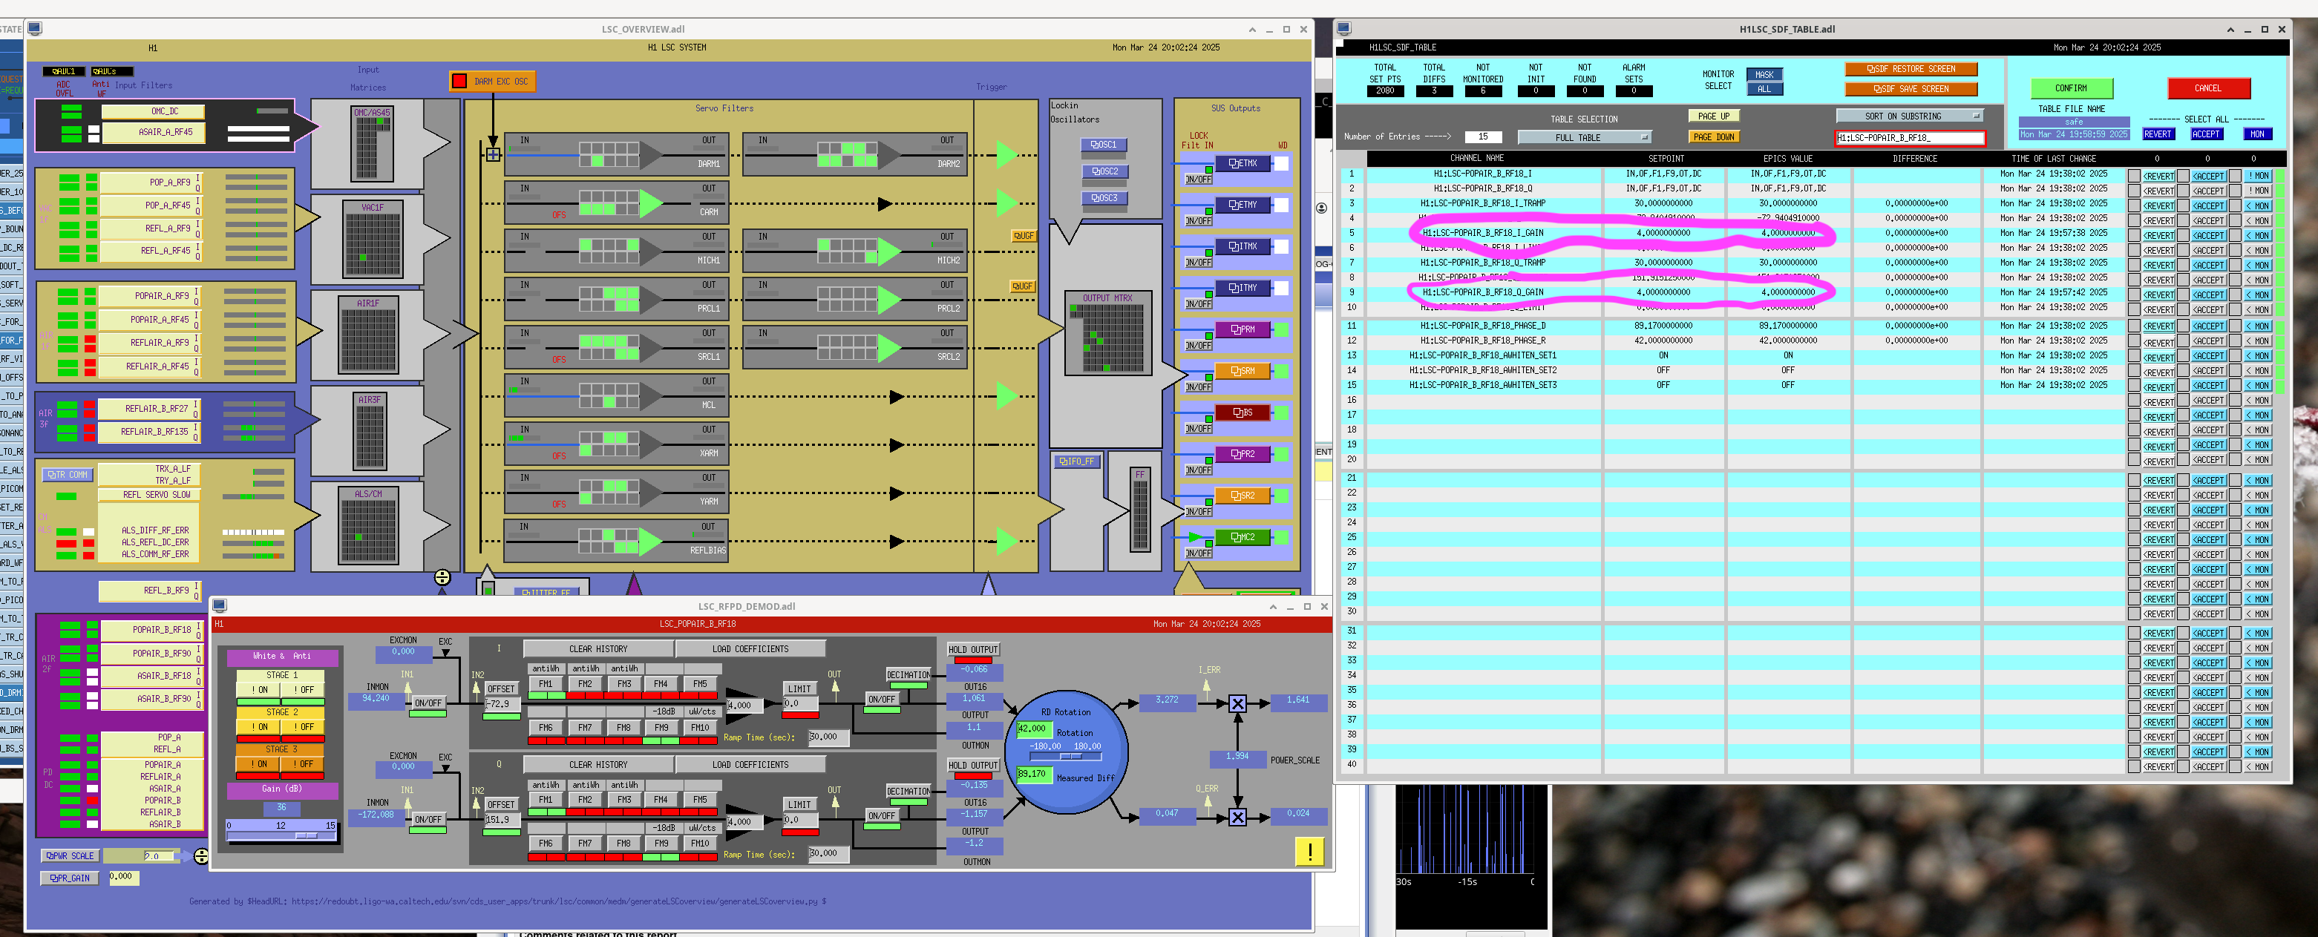Viewport: 2318px width, 937px height.
Task: Turn Stage 2 whitening OFF
Action: [304, 728]
